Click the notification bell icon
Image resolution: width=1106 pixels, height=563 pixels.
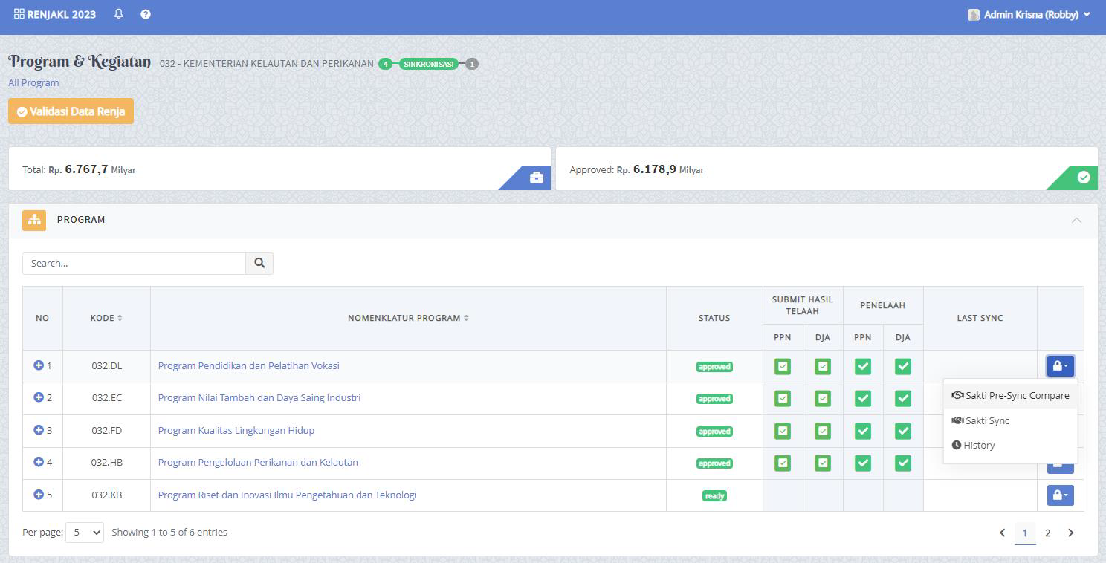(119, 14)
